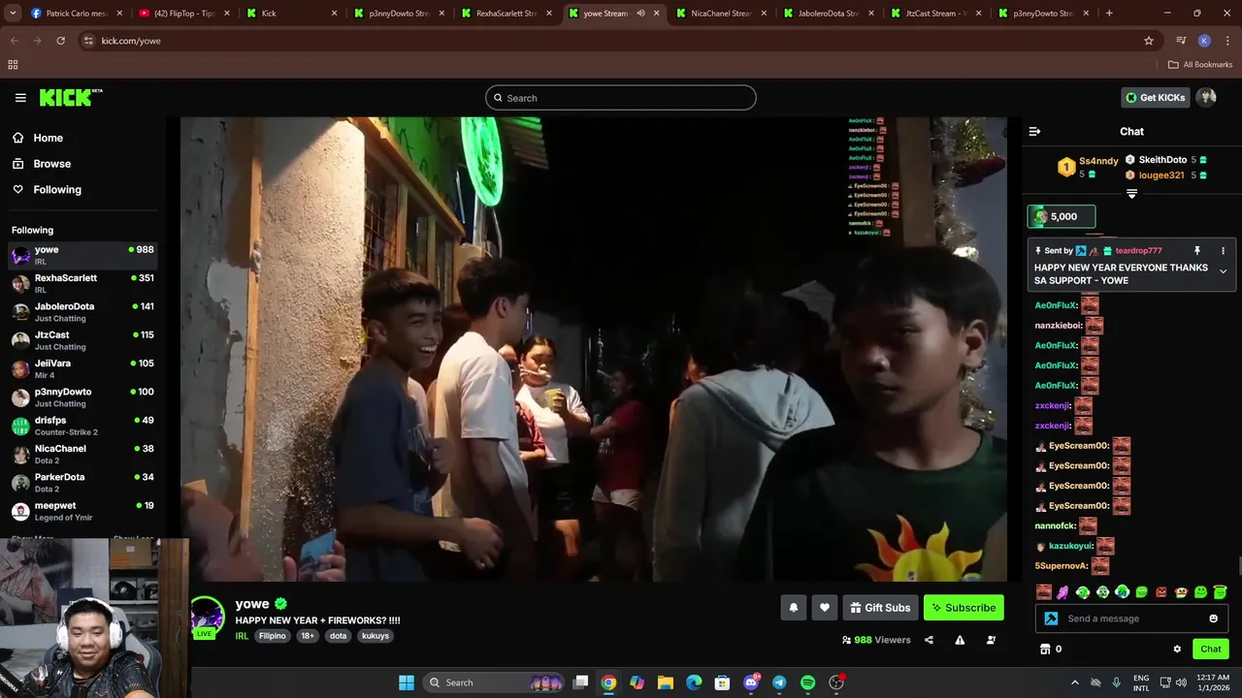Viewport: 1242px width, 698px height.
Task: Click the green Subscribe button
Action: (964, 608)
